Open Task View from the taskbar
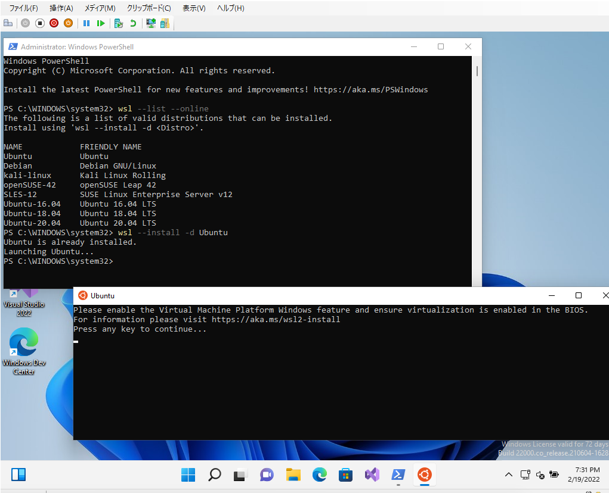The image size is (609, 493). 240,475
